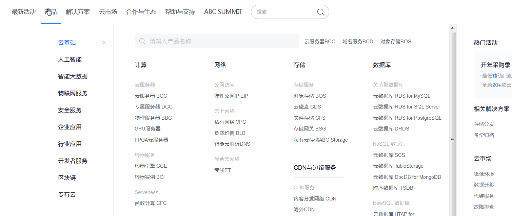Select 行业应用 category
Viewport: 512px width, 216px height.
pyautogui.click(x=70, y=144)
